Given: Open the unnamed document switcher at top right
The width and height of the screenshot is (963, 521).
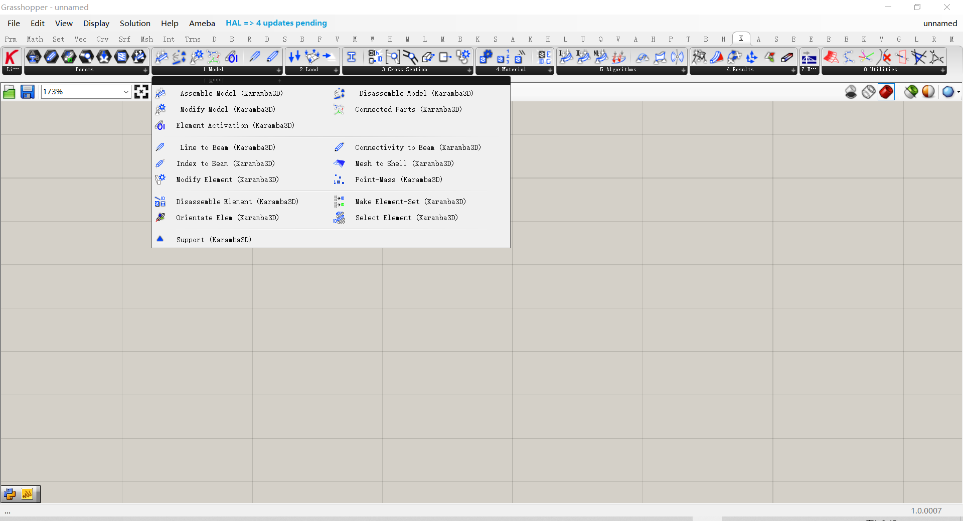Looking at the screenshot, I should coord(940,23).
